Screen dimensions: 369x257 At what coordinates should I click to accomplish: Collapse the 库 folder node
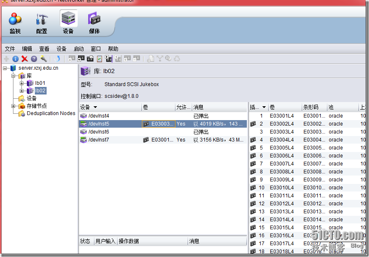(x=13, y=76)
